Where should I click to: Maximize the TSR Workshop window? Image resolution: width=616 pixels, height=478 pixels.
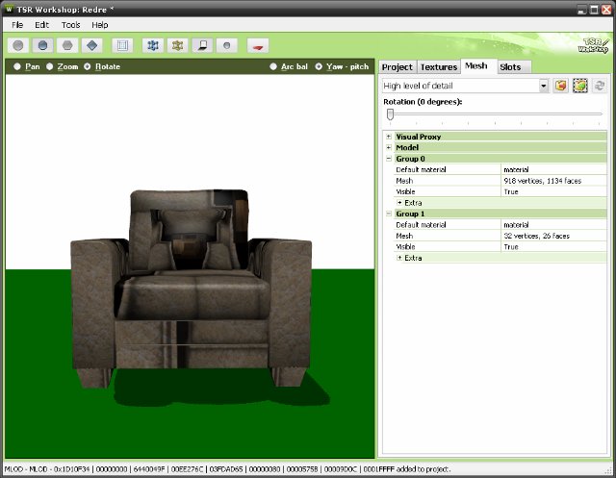pyautogui.click(x=595, y=9)
